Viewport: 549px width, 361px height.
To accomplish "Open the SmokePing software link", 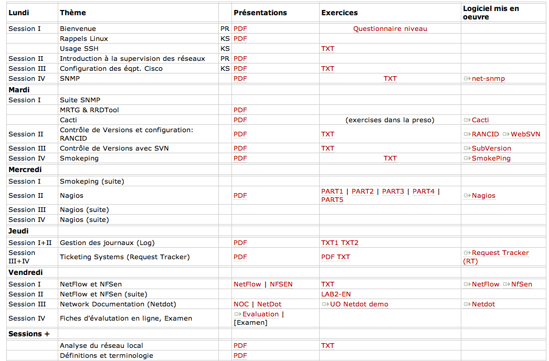I will tap(491, 158).
